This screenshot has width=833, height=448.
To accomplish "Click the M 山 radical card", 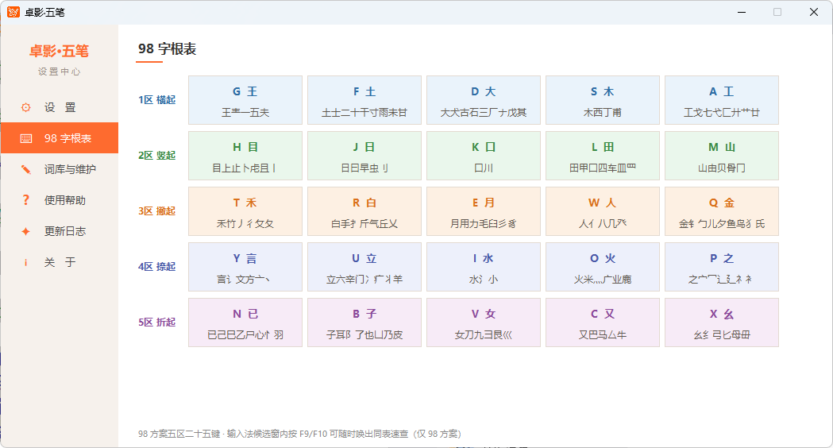I will tap(722, 156).
